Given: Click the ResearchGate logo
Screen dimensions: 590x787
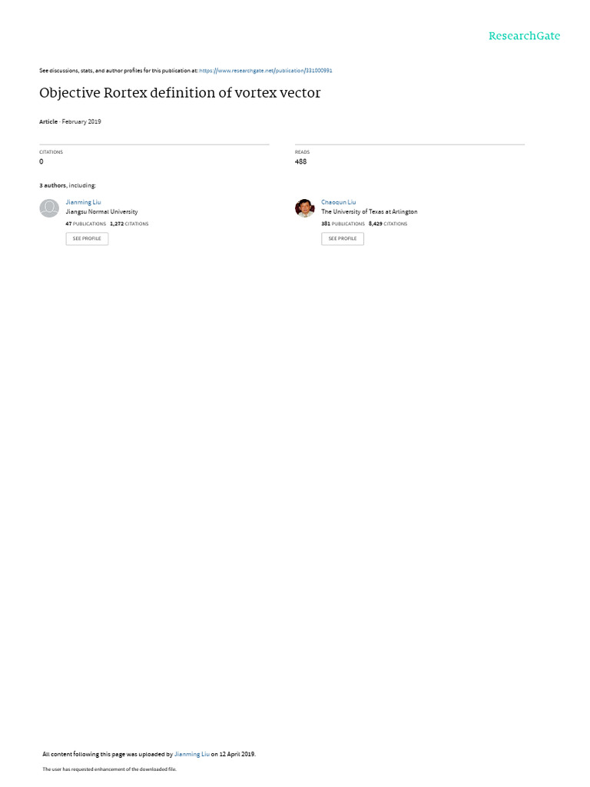Looking at the screenshot, I should click(524, 36).
